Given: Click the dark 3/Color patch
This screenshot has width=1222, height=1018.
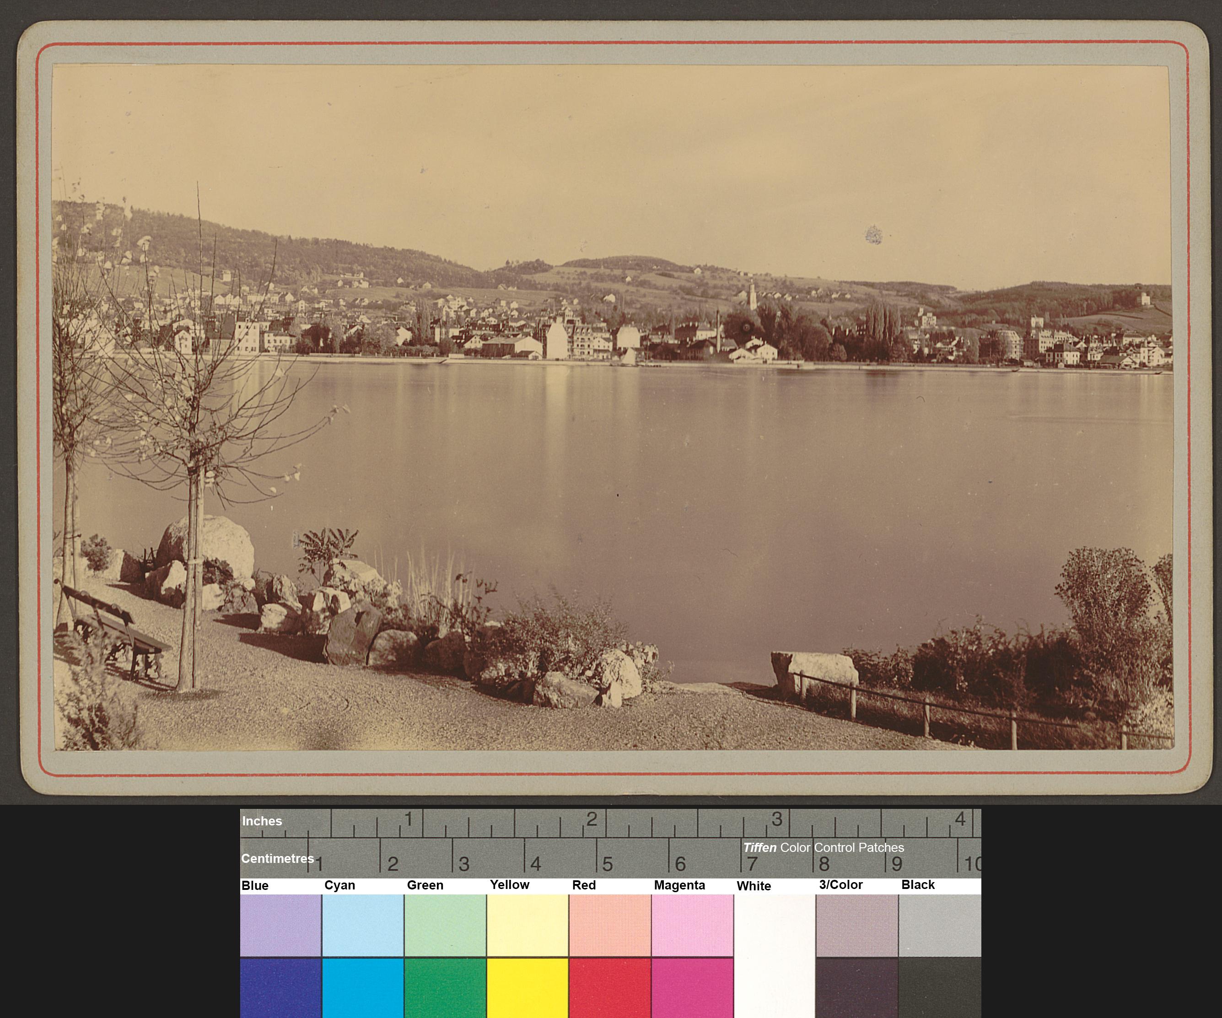Looking at the screenshot, I should pyautogui.click(x=856, y=988).
